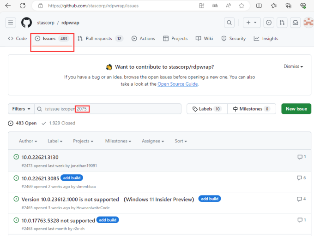The image size is (314, 236).
Task: Open comments icon for issue 10.0.22621.3130
Action: click(302, 157)
